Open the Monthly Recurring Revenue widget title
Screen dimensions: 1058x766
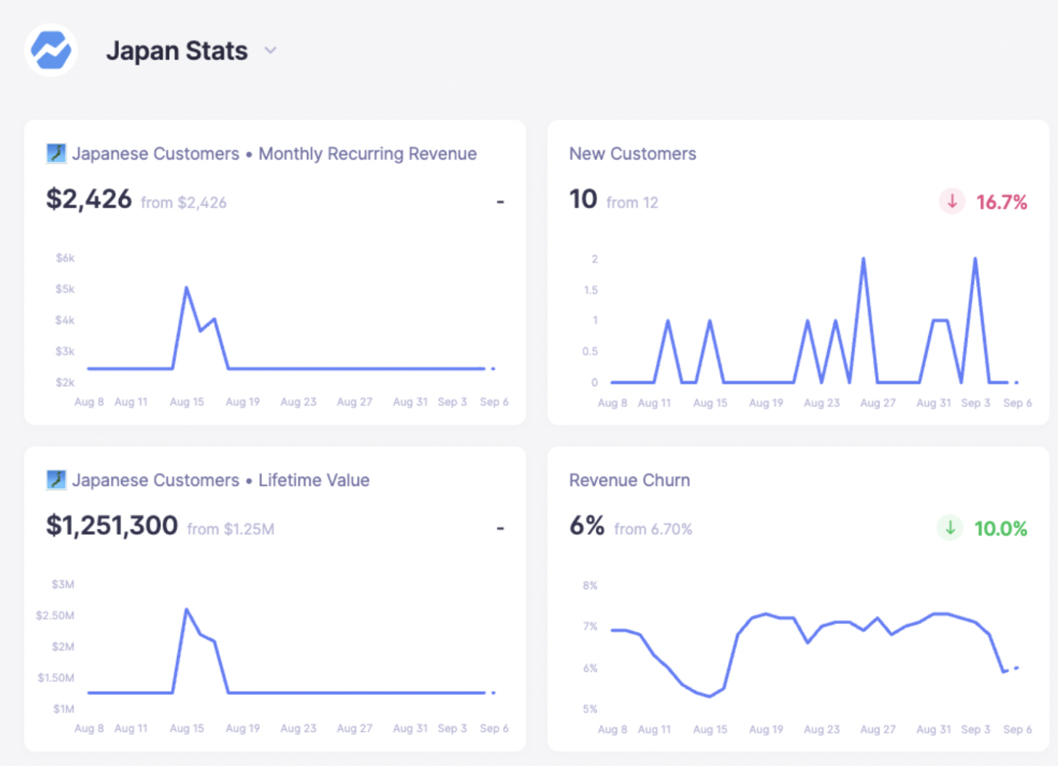coord(367,154)
